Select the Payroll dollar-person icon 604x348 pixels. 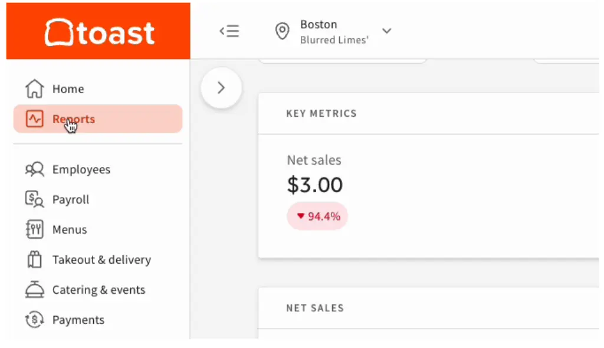34,199
